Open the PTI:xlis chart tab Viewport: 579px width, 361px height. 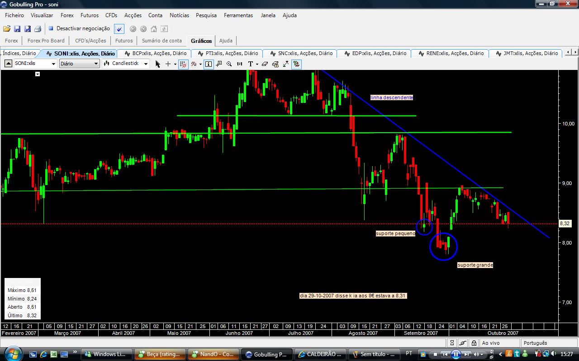(x=228, y=53)
